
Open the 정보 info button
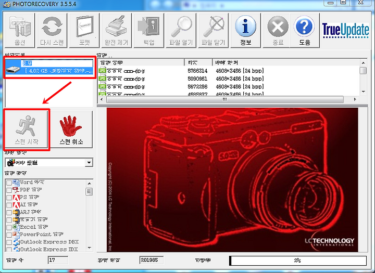[245, 30]
